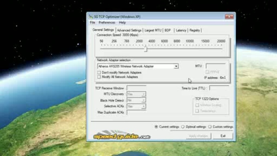Open the MTU Discovery dropdown
277x156 pixels.
point(143,94)
